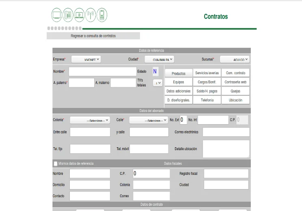Open the Servicios/averías tab
This screenshot has width=302, height=211.
pos(207,73)
